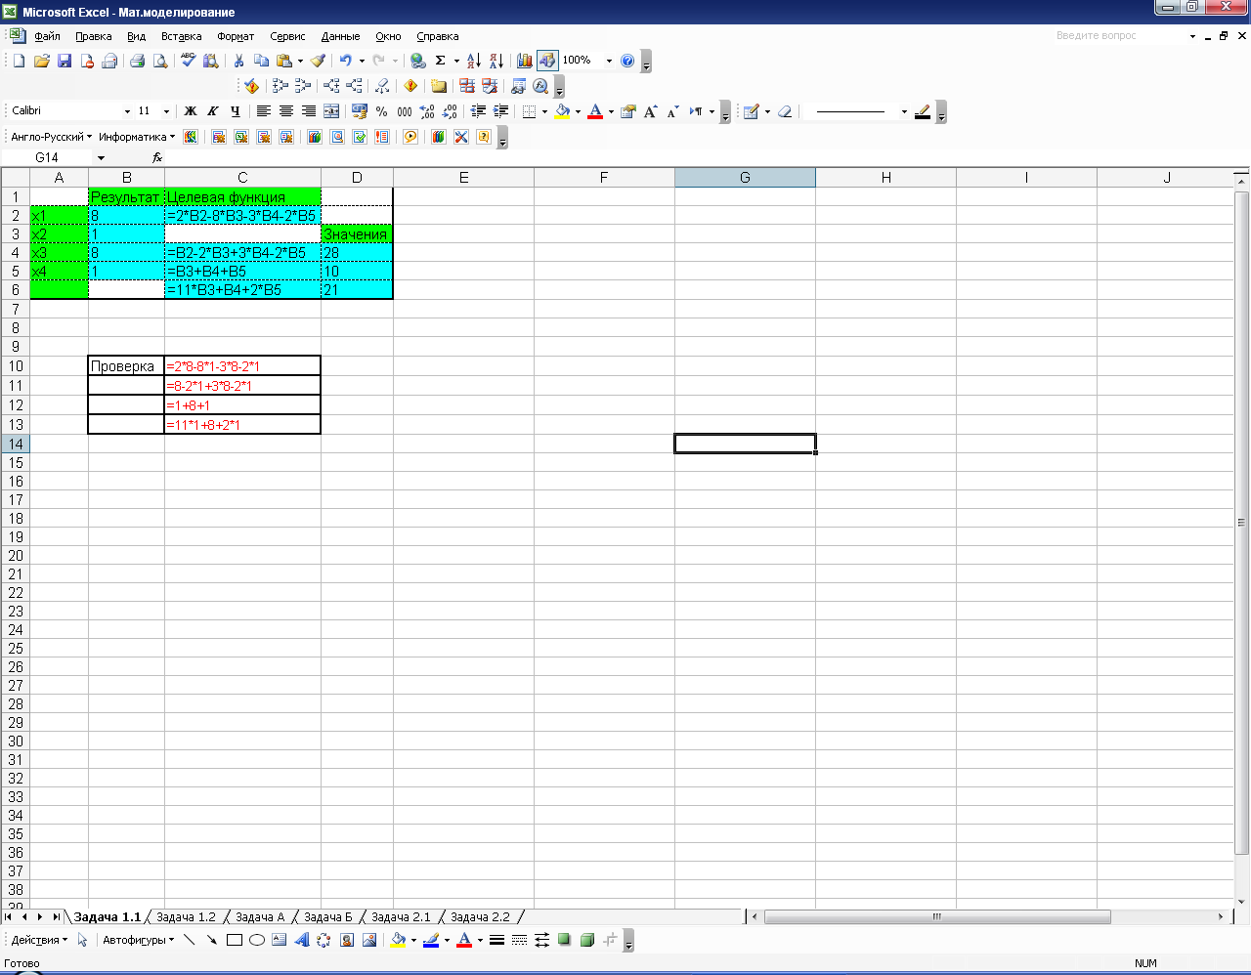Toggle underline formatting (Ч)
Viewport: 1251px width, 975px height.
[x=236, y=111]
